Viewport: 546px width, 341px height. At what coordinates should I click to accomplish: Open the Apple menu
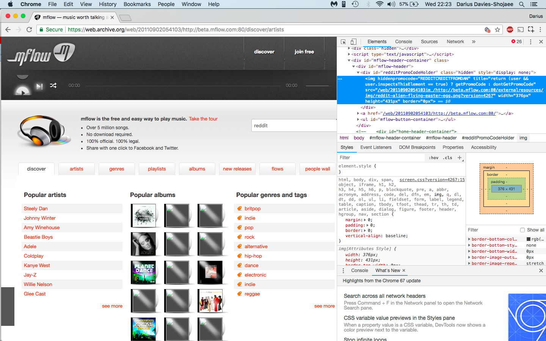[x=10, y=4]
